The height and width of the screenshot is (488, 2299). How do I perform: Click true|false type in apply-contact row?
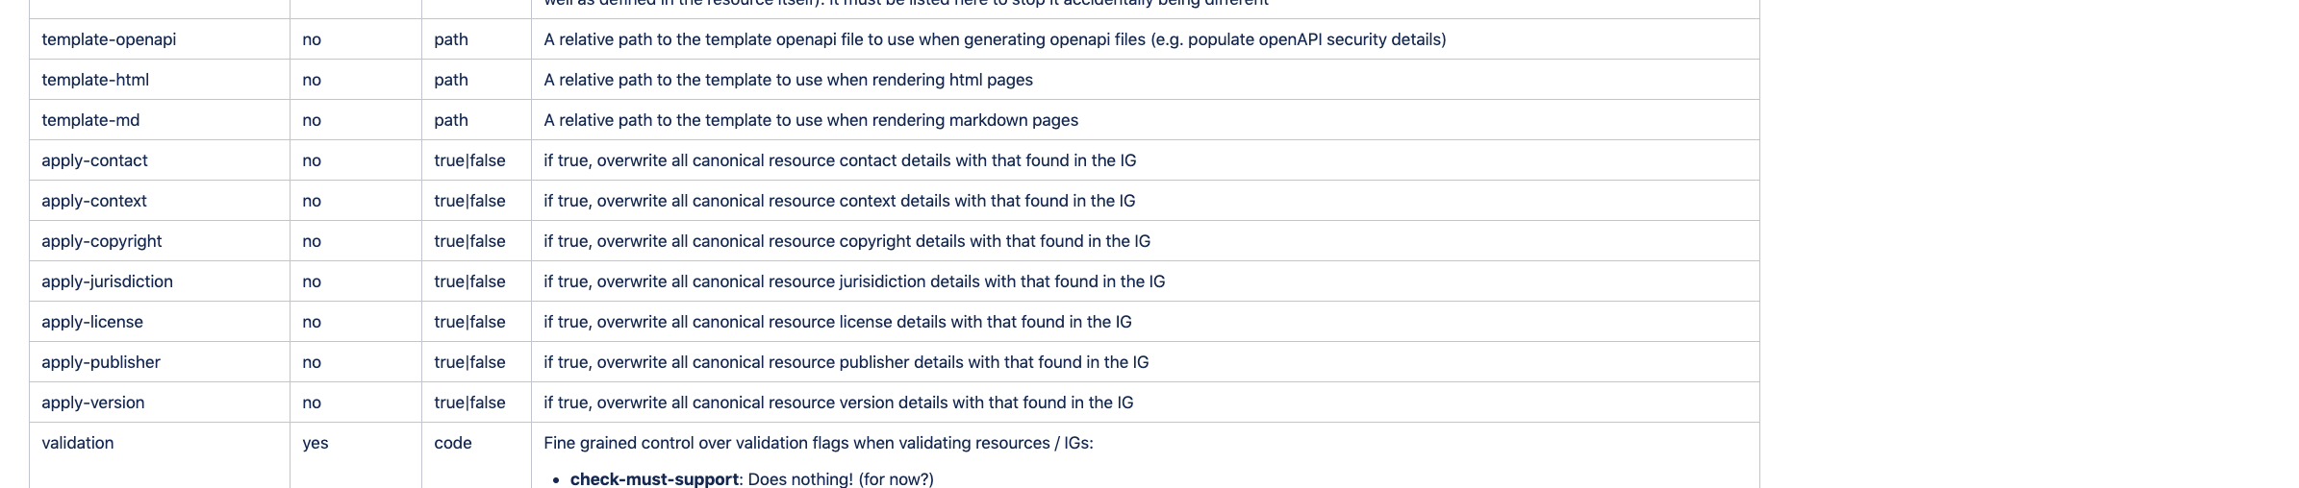(469, 160)
